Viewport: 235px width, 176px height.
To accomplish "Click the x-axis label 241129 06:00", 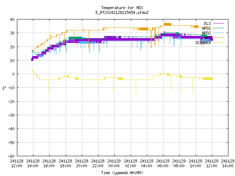I will tap(163, 164).
